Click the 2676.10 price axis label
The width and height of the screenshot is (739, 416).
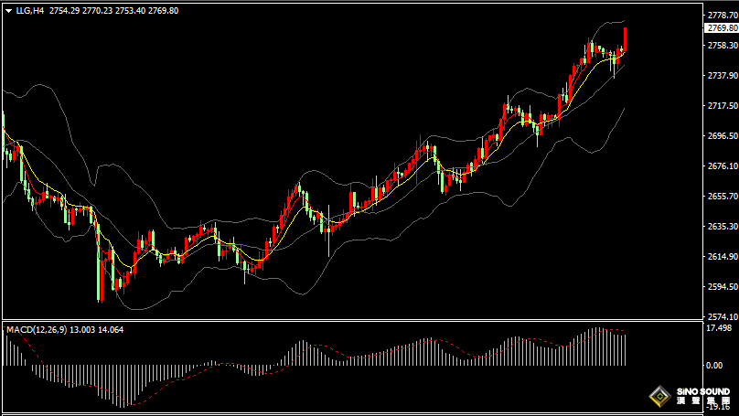click(722, 166)
